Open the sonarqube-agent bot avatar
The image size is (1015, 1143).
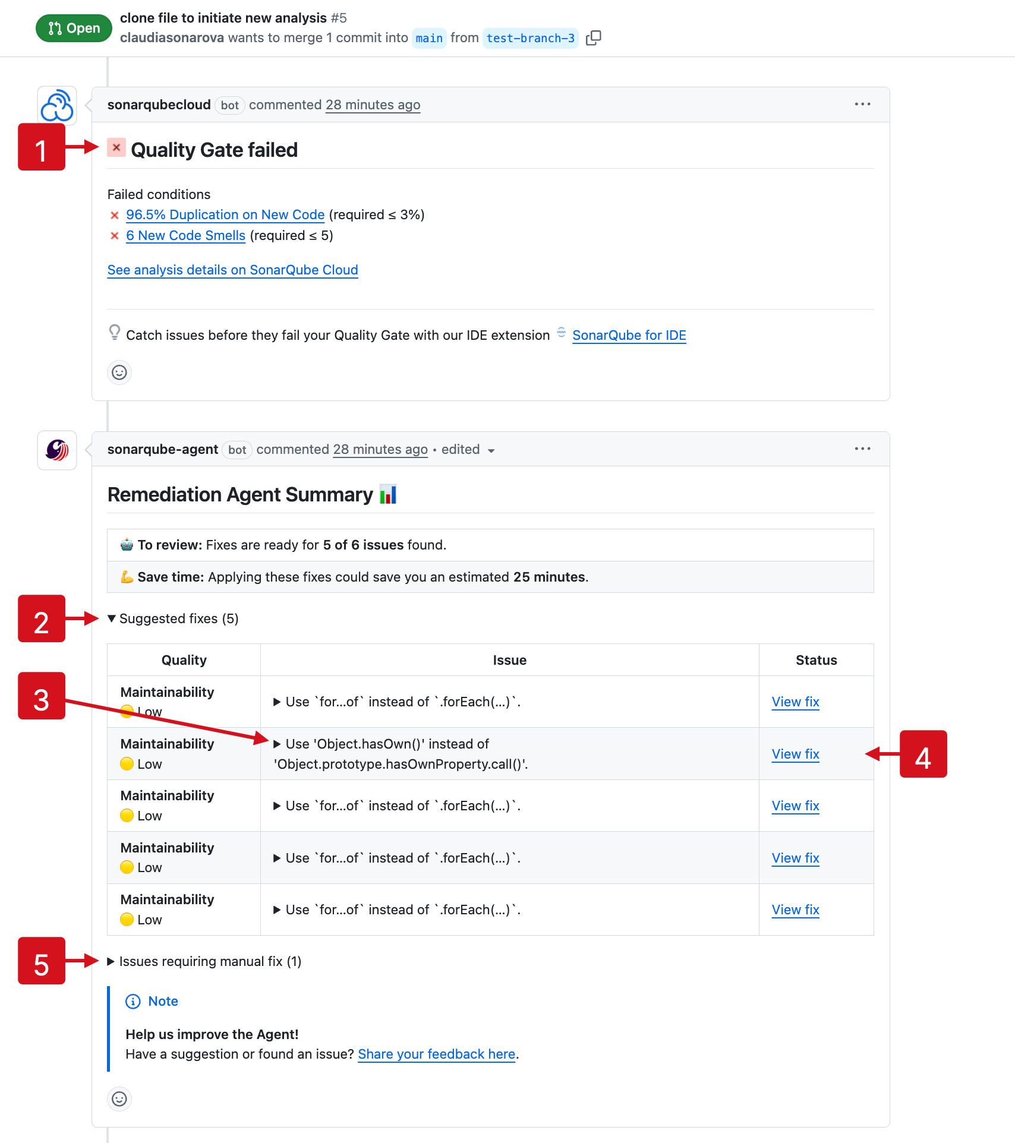pos(56,450)
